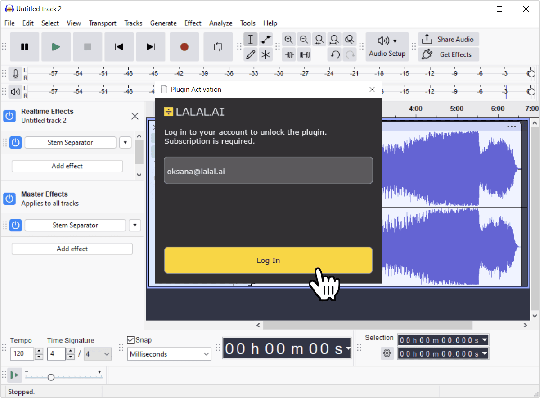Open the Select menu
The height and width of the screenshot is (398, 540).
click(x=50, y=23)
